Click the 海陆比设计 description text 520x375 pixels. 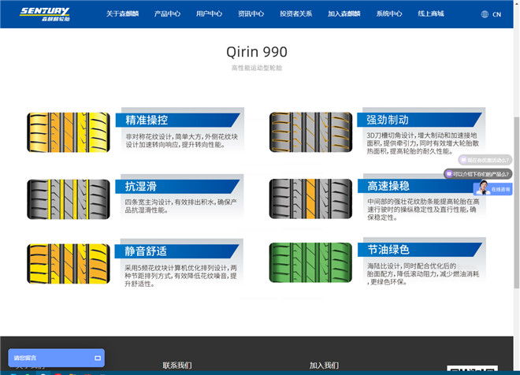(423, 274)
